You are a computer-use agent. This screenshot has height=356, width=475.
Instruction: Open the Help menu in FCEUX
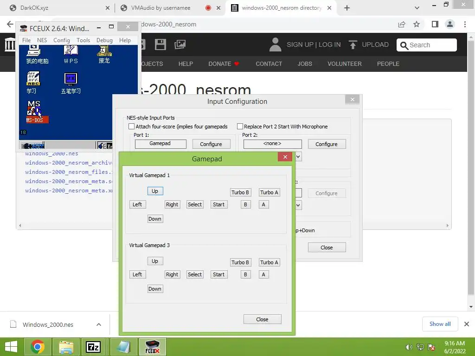(125, 40)
